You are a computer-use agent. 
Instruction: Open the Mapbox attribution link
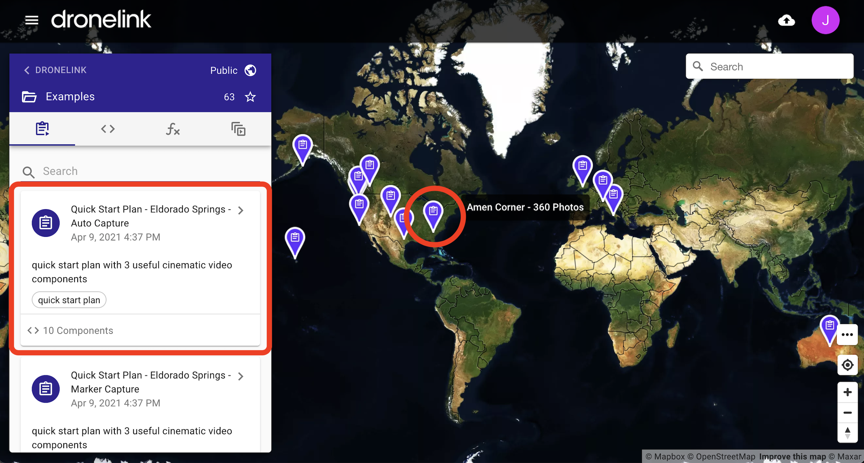click(x=665, y=456)
